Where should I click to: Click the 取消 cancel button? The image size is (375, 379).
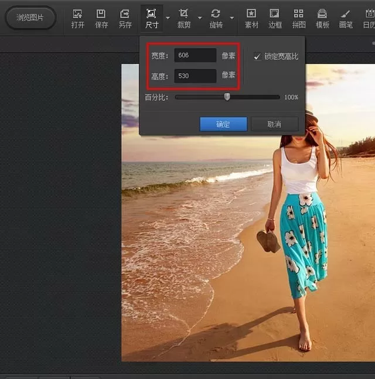275,124
